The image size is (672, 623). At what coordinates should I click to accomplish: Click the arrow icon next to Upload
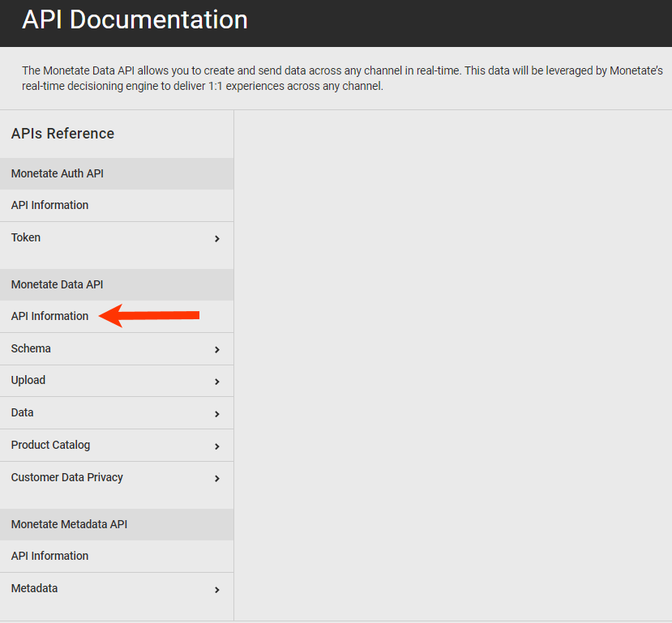tap(217, 382)
